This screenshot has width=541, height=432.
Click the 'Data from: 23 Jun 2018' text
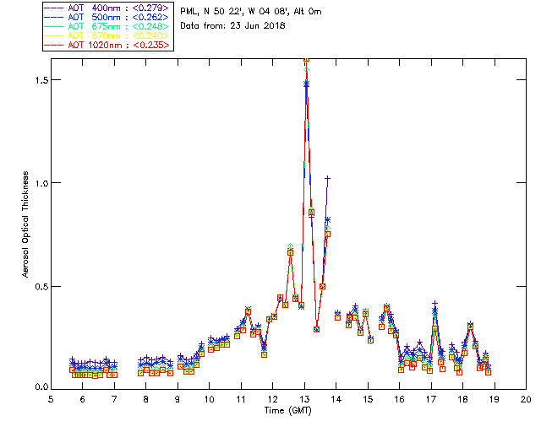click(x=232, y=26)
